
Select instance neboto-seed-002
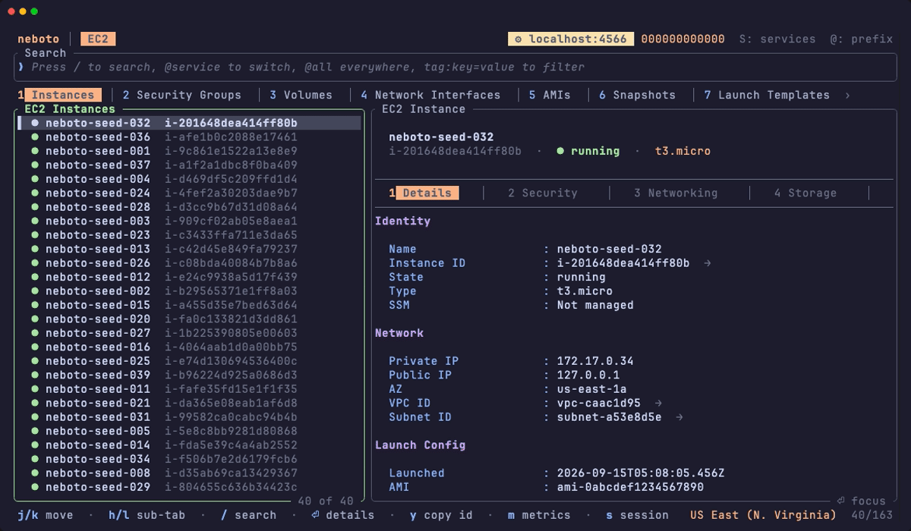click(189, 291)
